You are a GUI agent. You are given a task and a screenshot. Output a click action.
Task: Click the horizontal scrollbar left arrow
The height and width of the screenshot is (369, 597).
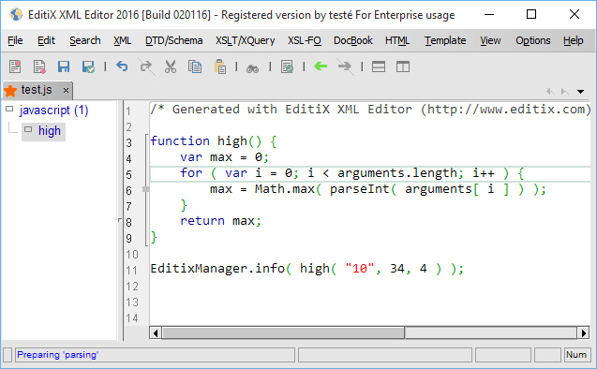156,332
